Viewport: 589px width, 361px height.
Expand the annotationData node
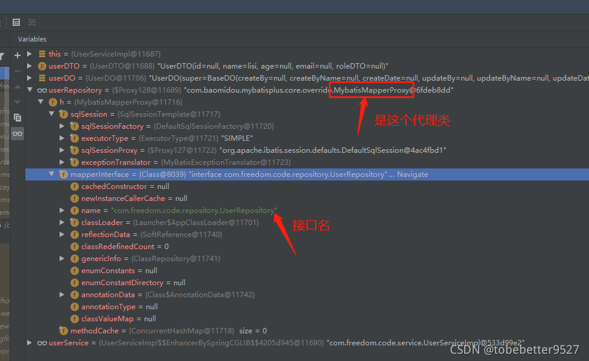[62, 295]
